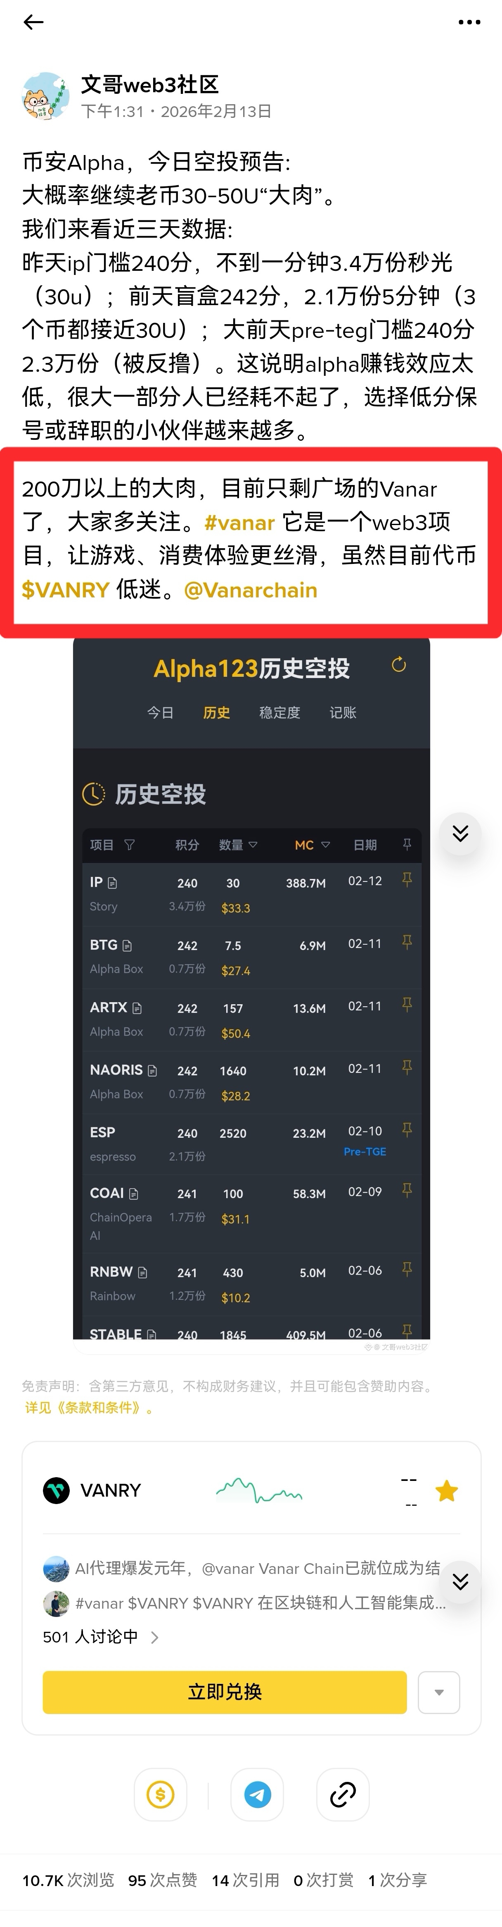
Task: Tap the dollar coin tip icon
Action: pyautogui.click(x=161, y=1794)
